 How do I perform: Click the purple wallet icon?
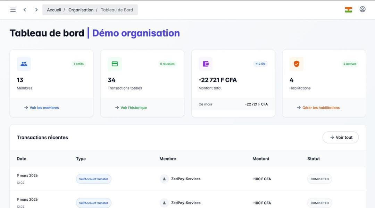pyautogui.click(x=206, y=64)
